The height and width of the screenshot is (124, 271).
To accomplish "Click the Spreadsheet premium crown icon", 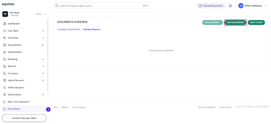I will coord(42,45).
